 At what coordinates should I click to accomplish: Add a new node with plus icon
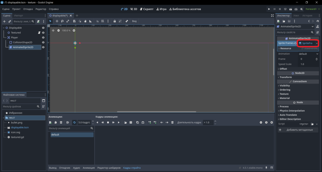[x=4, y=21]
